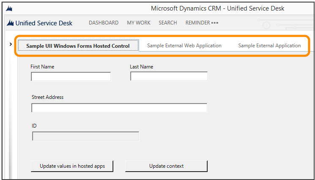Expand the left panel chevron arrow
315x180 pixels.
tap(11, 44)
